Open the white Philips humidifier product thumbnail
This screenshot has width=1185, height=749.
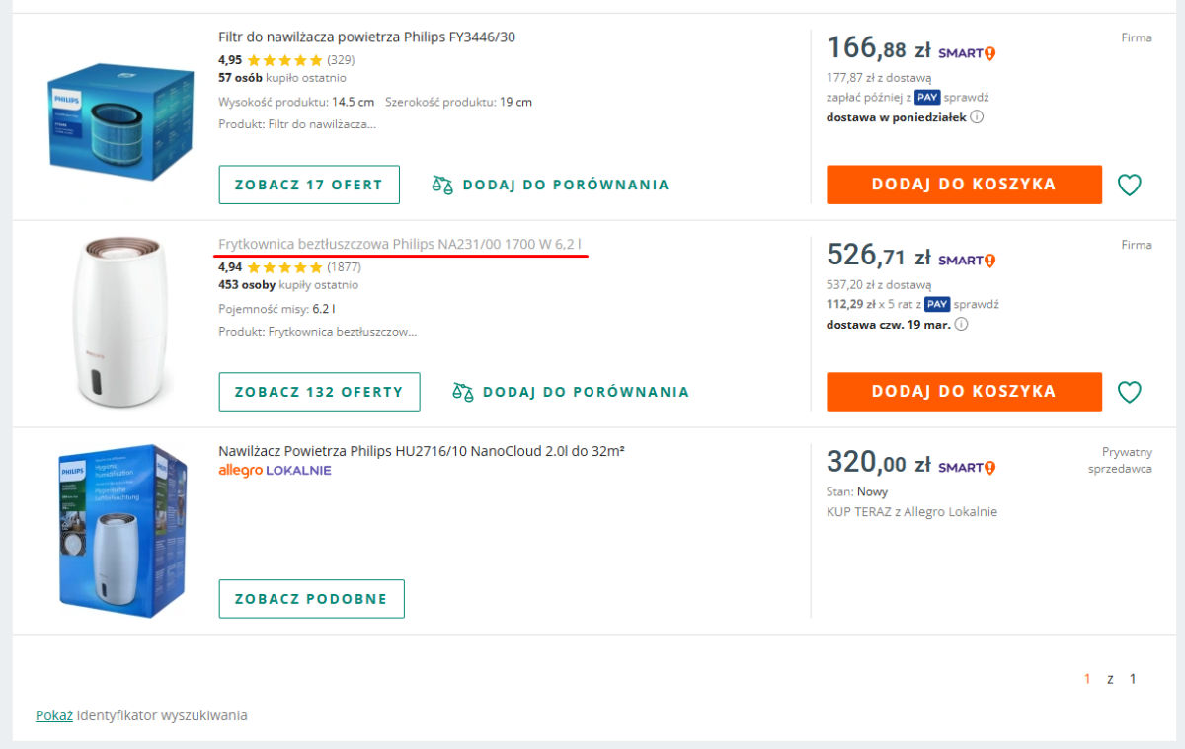tap(108, 323)
